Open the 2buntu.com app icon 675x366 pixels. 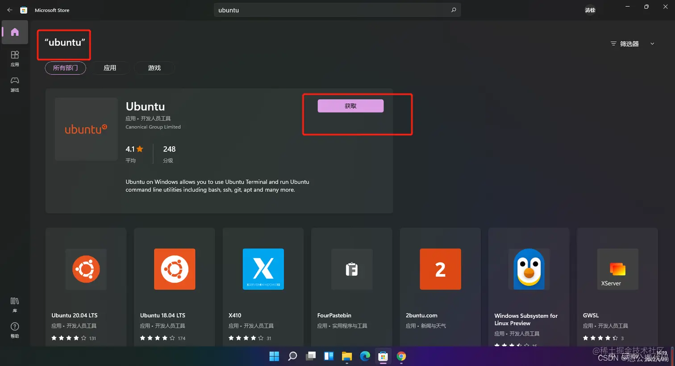click(x=441, y=269)
